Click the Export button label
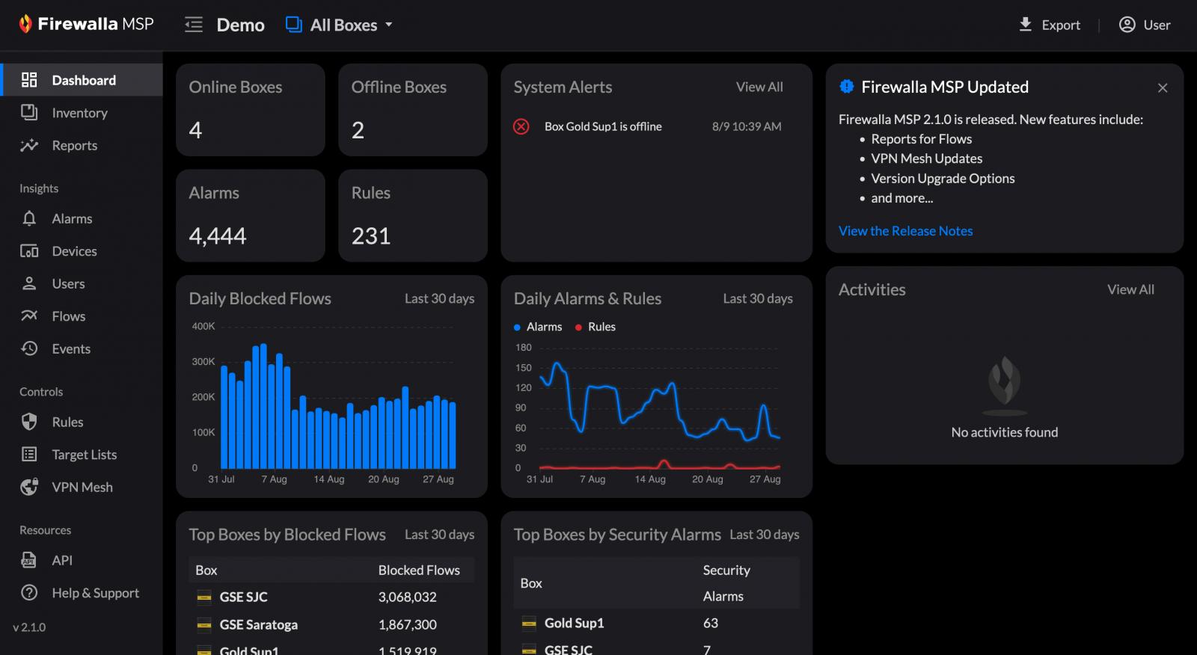Viewport: 1197px width, 655px height. coord(1061,25)
